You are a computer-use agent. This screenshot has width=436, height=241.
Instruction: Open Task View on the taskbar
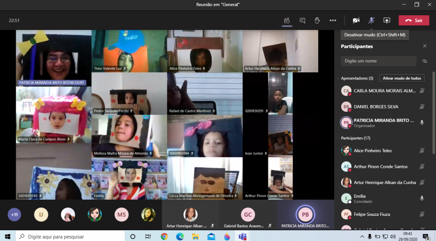(148, 237)
